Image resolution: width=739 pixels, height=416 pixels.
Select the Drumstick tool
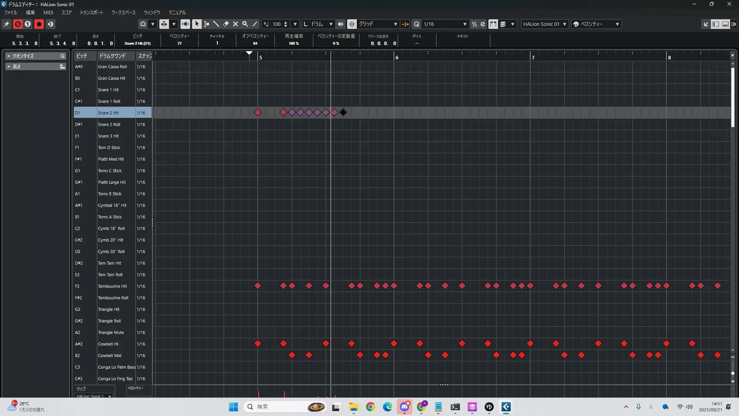pos(216,24)
